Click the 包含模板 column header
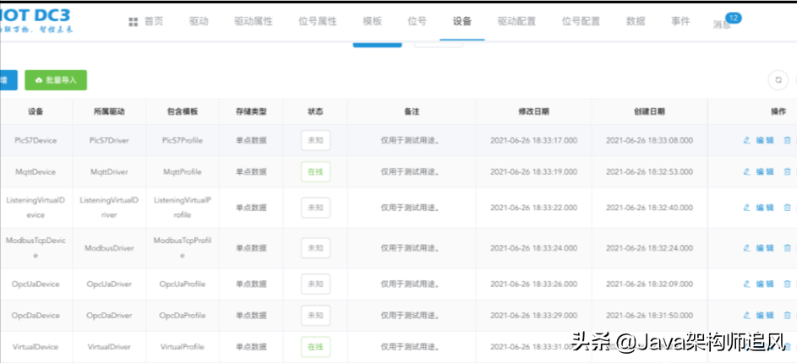797x363 pixels. (x=183, y=111)
